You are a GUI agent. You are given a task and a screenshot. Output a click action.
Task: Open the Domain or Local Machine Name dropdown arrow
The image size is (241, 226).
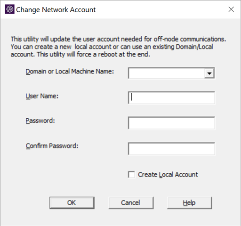[x=209, y=73]
